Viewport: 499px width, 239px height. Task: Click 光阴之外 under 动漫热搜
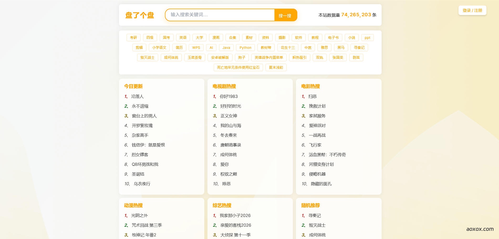click(x=139, y=215)
